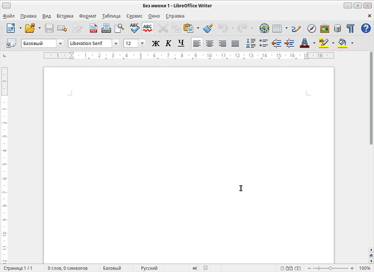Toggle formatting marks (pilcrow)

pyautogui.click(x=350, y=28)
